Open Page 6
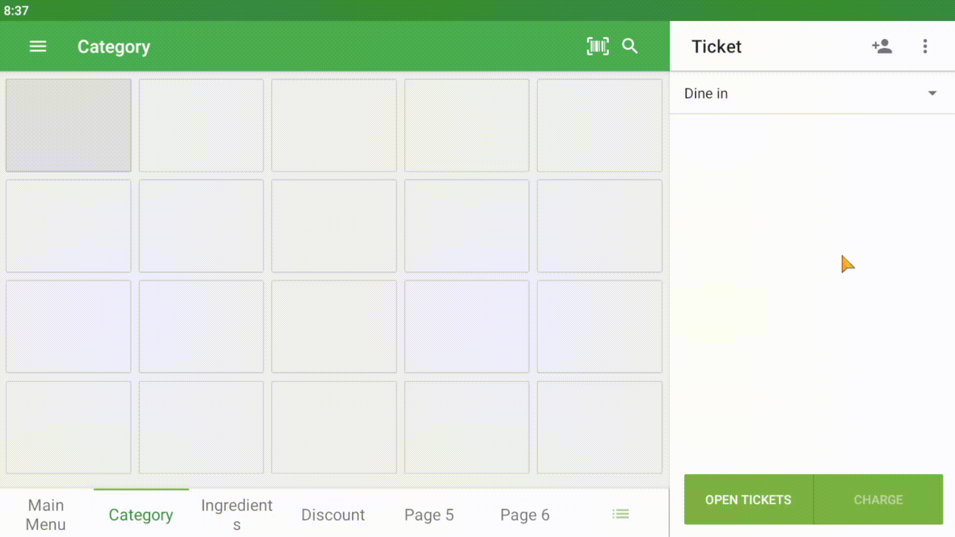 [x=525, y=514]
